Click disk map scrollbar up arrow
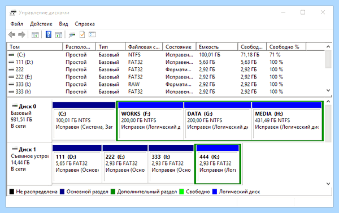The width and height of the screenshot is (339, 213). (x=328, y=101)
